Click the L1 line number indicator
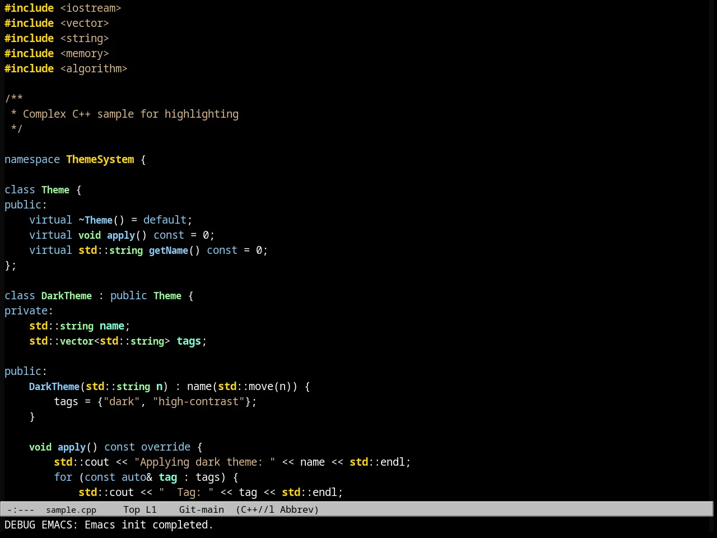The width and height of the screenshot is (717, 538). click(x=152, y=509)
